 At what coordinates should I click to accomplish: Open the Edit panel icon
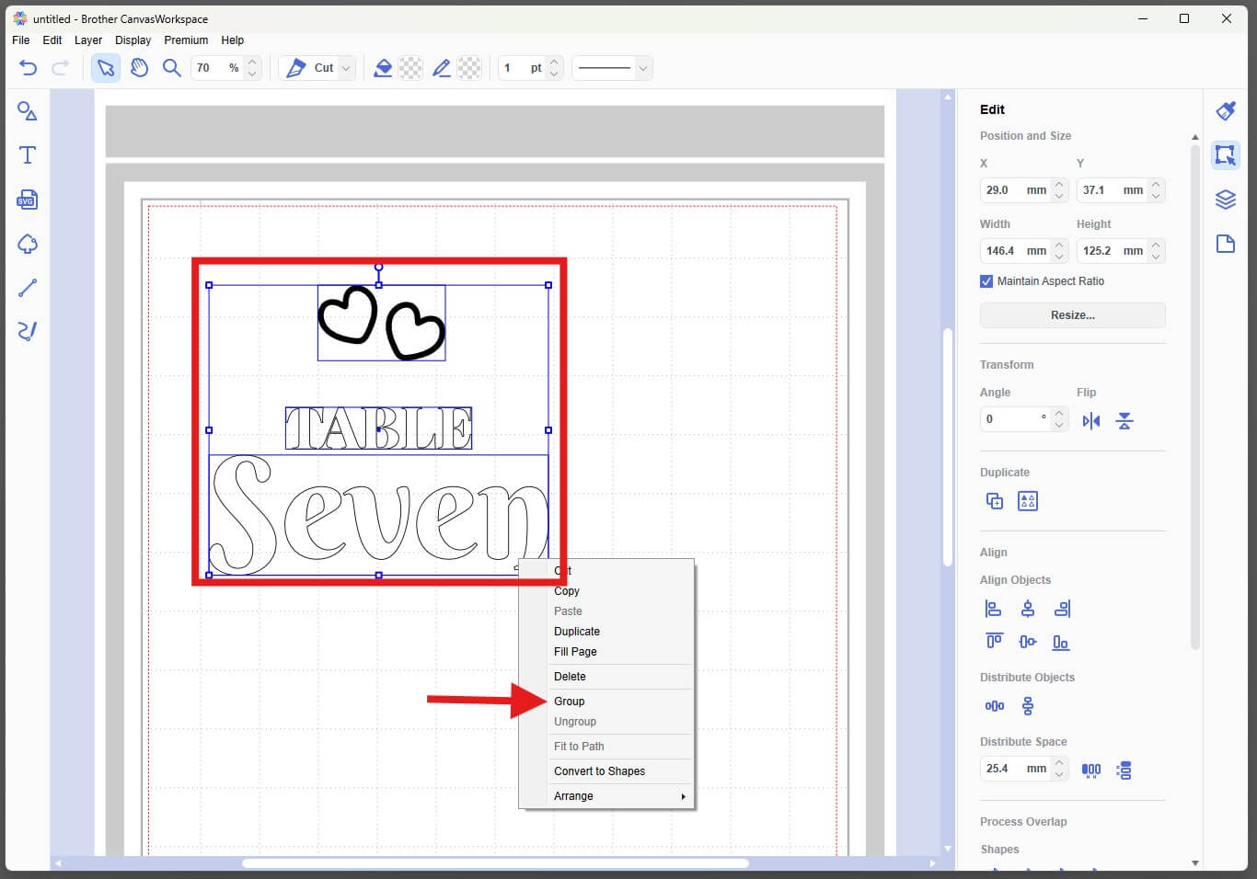[1226, 154]
